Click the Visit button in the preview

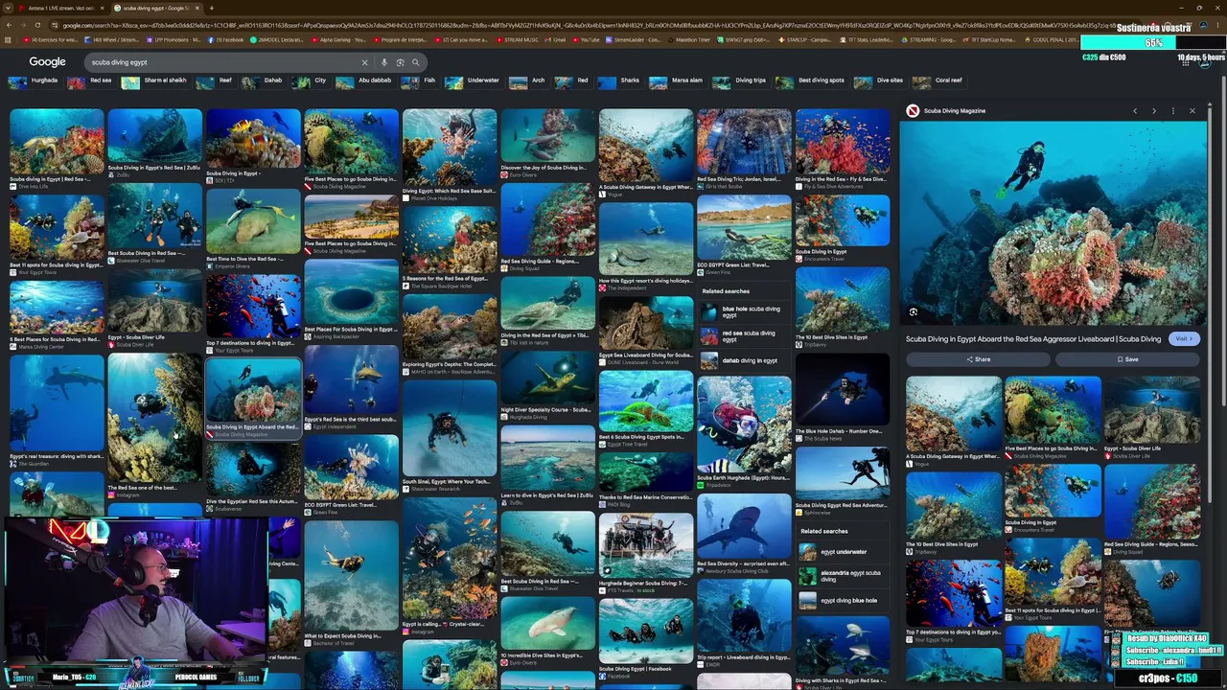pos(1184,339)
